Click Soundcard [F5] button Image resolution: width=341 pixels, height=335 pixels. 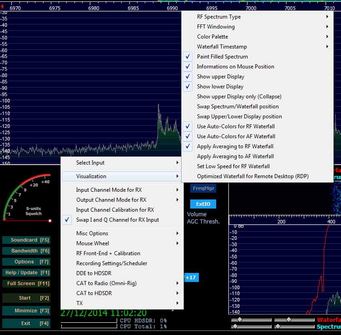pyautogui.click(x=26, y=240)
